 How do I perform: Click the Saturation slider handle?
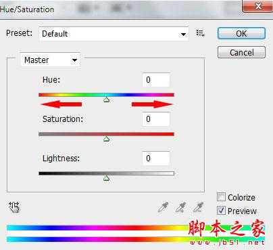107,139
